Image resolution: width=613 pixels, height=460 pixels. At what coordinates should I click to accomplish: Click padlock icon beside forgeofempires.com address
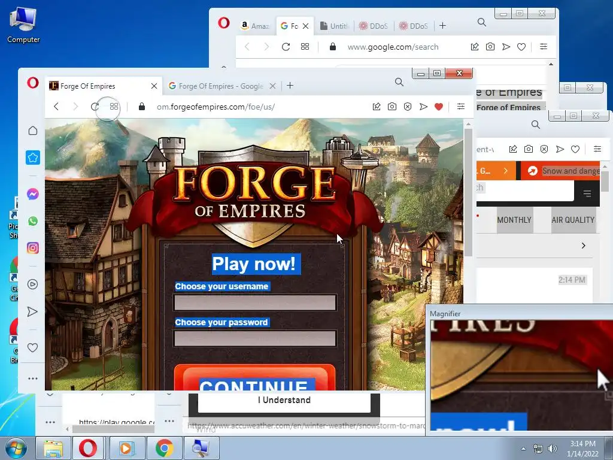[142, 107]
